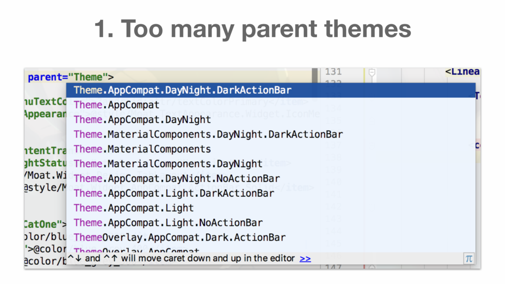Click the <Linea tag in right editor
Viewport: 505px width, 284px height.
(463, 72)
